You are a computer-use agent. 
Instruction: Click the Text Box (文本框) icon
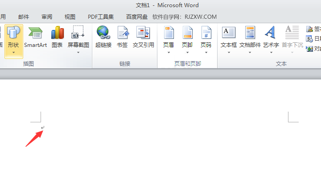229,33
